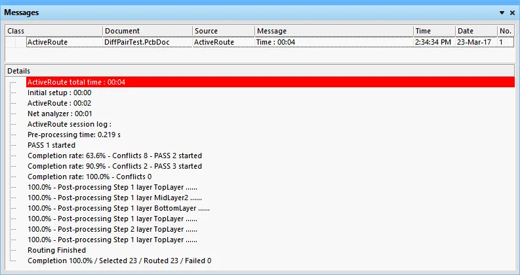Viewport: 520px width, 275px height.
Task: Select 'ActiveRoute total time : 00:04' row
Action: (270, 82)
